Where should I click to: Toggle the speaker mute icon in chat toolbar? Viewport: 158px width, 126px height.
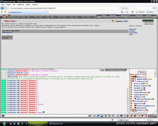click(x=121, y=116)
